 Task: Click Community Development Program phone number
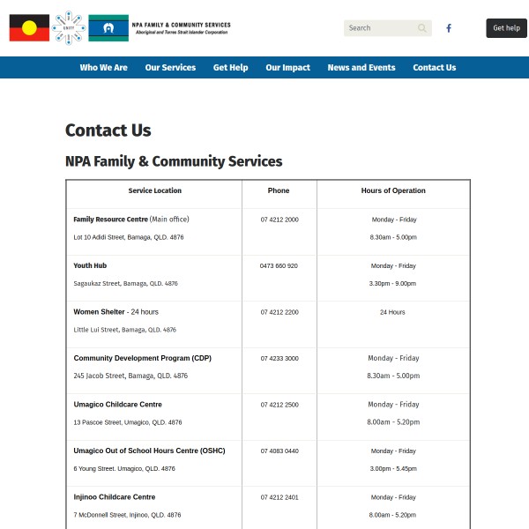click(x=279, y=358)
